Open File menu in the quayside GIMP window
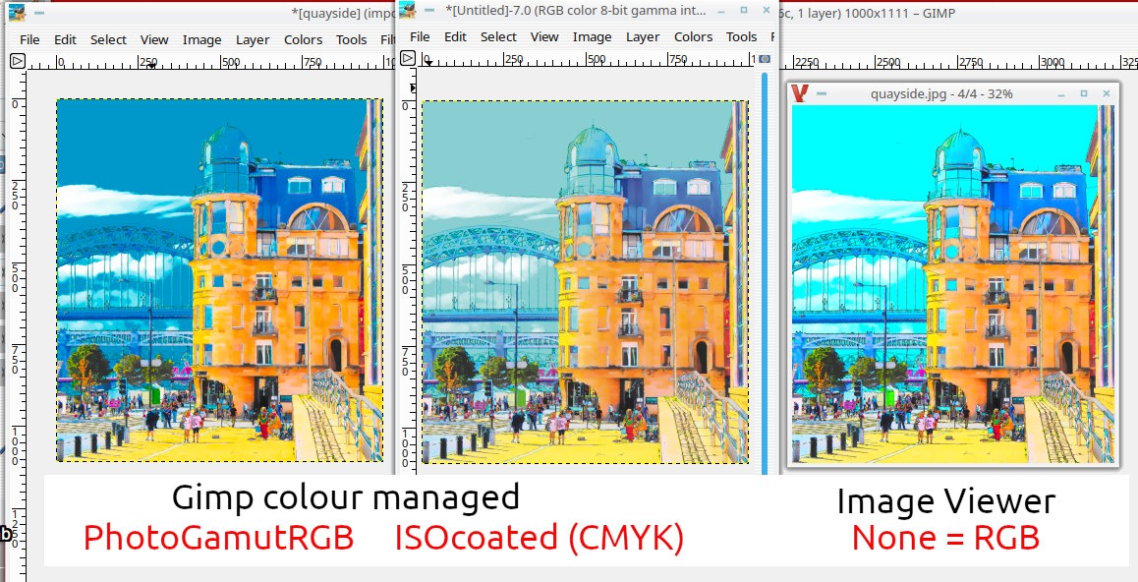1138x582 pixels. tap(29, 40)
